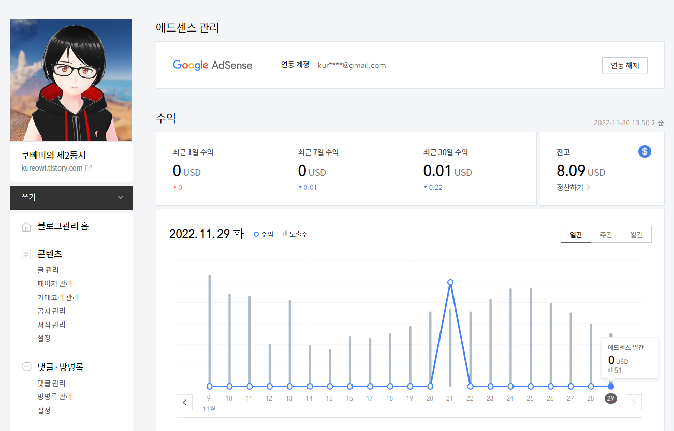
Task: Switch chart to 주간 view
Action: (606, 235)
